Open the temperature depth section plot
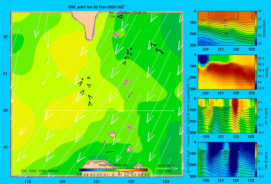 click(x=226, y=28)
